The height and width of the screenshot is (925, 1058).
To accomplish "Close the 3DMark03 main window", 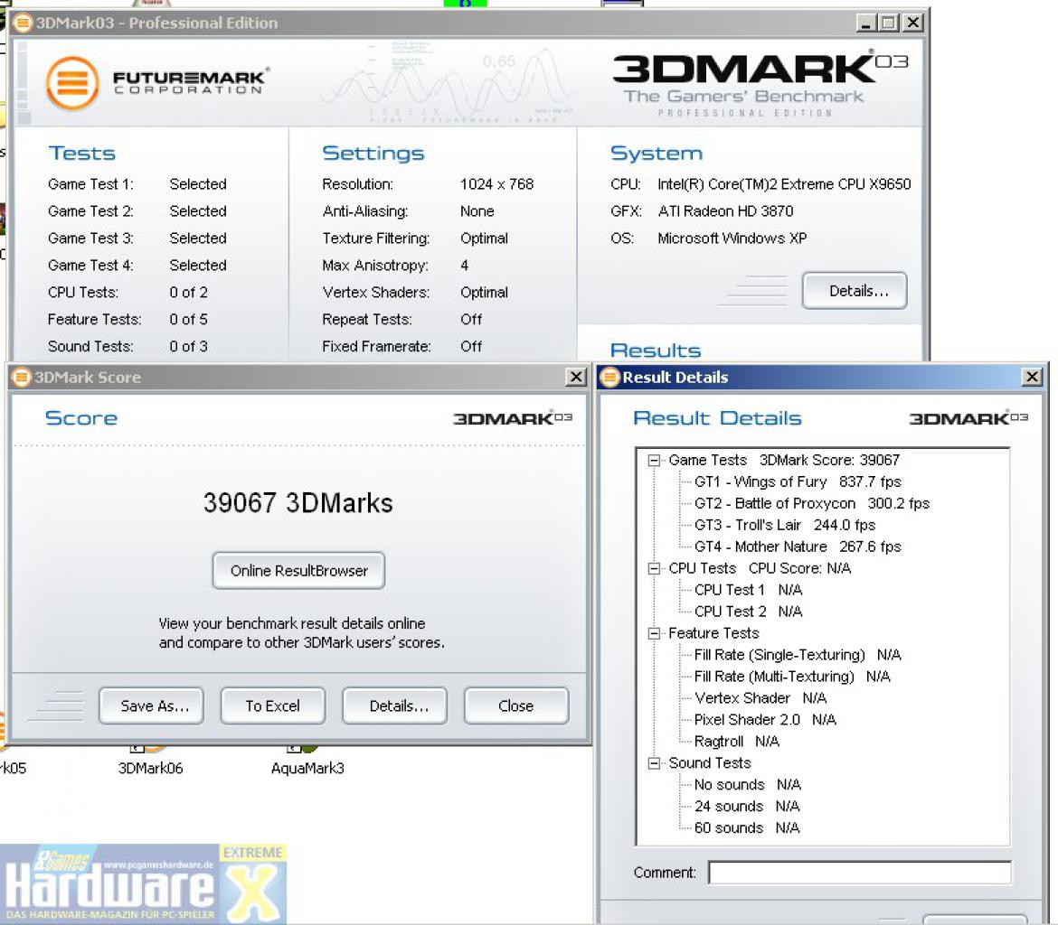I will 913,23.
